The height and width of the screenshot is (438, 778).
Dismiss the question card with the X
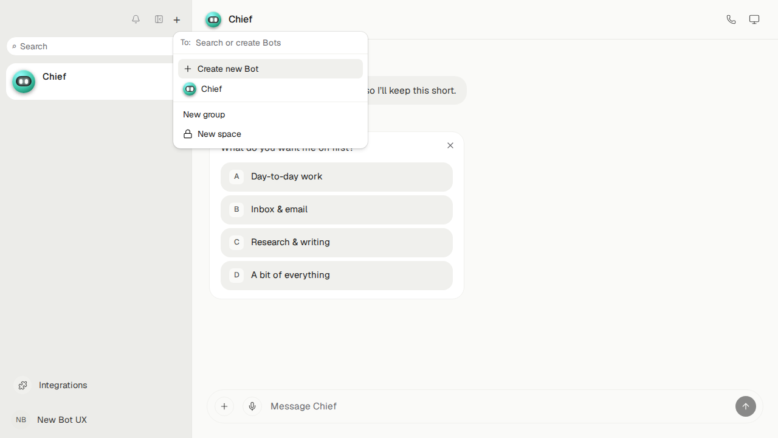450,145
